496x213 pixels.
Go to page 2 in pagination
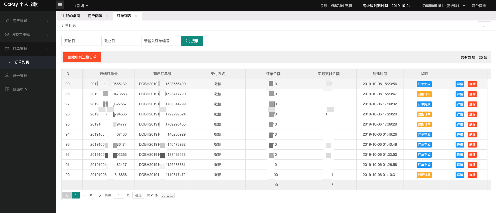83,195
